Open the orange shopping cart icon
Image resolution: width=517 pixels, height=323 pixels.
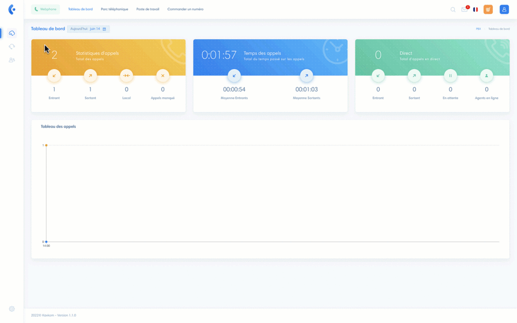tap(488, 9)
